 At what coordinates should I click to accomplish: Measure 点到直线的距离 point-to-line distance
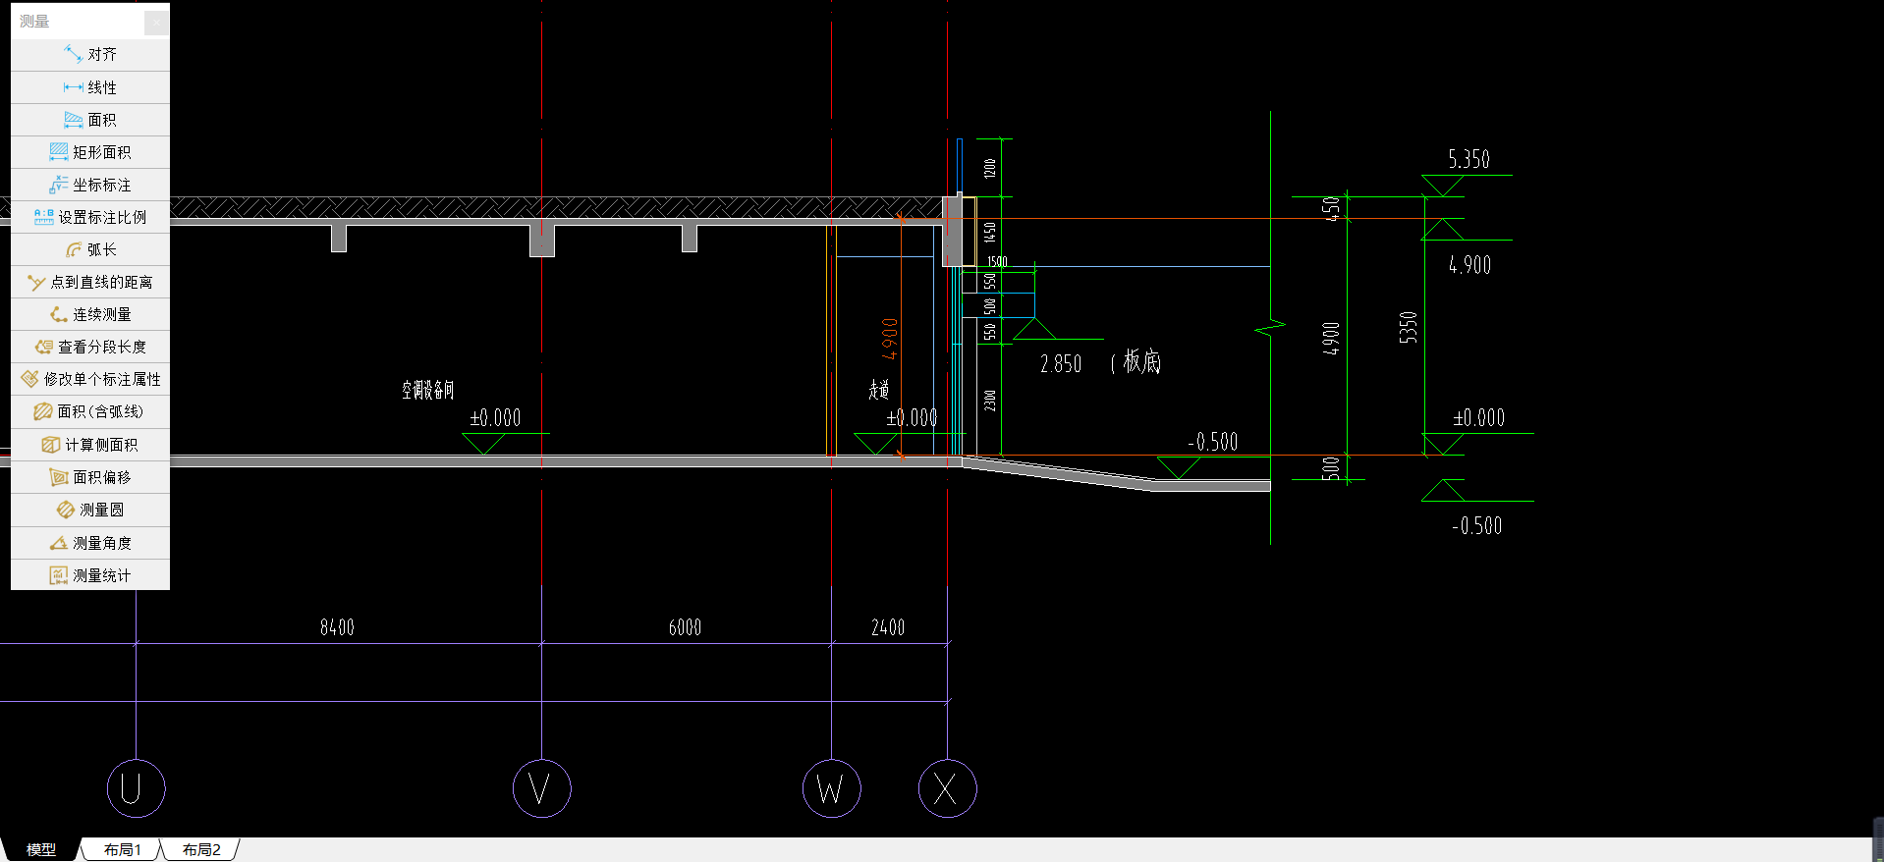(x=90, y=282)
